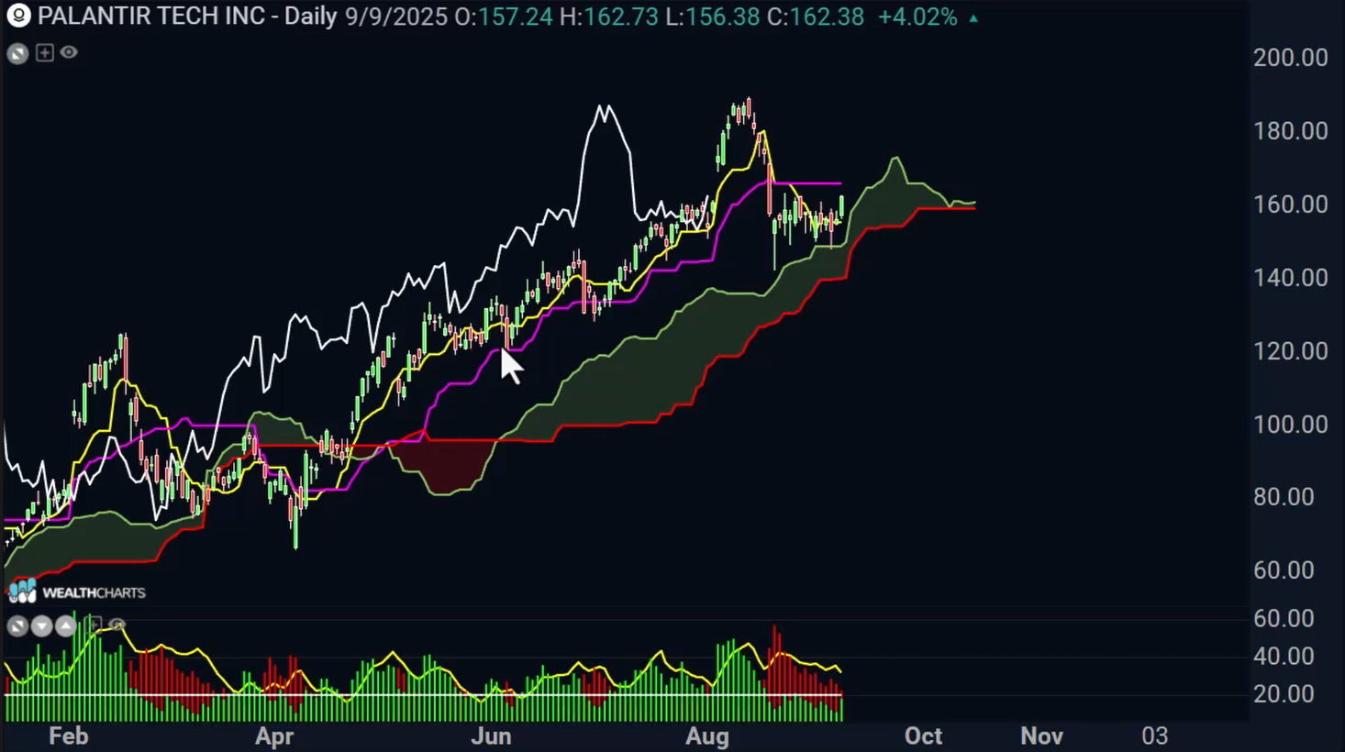Move the indicator pane up with the arrow
This screenshot has width=1345, height=752.
[x=65, y=626]
